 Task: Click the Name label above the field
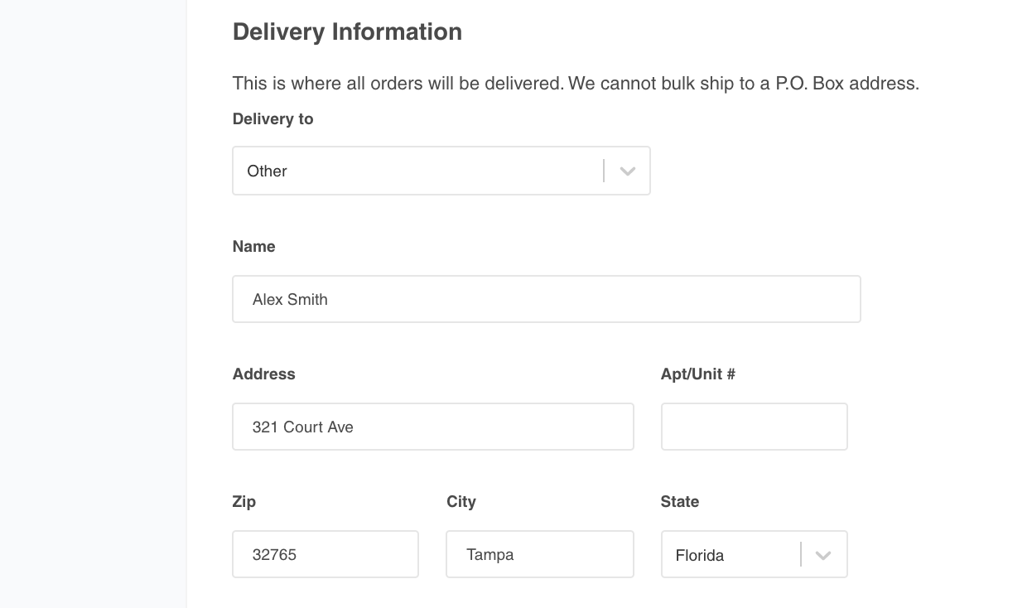pyautogui.click(x=253, y=246)
